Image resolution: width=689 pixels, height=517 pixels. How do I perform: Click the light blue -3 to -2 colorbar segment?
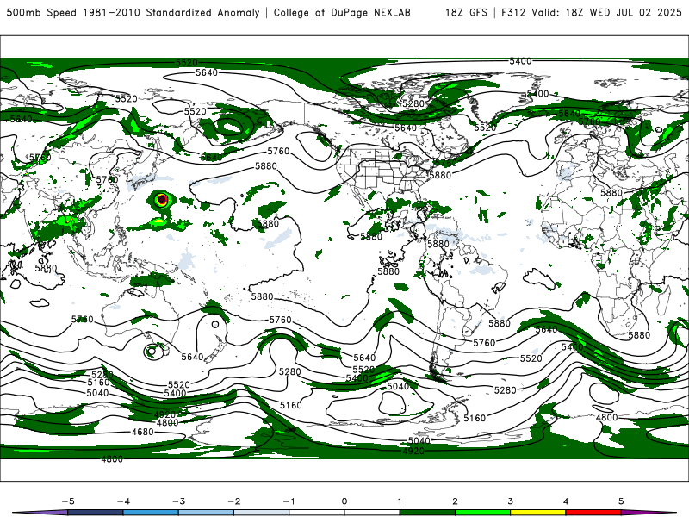tap(206, 513)
